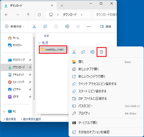Choose ターミナルで開く from the menu
The image size is (144, 137).
(106, 123)
